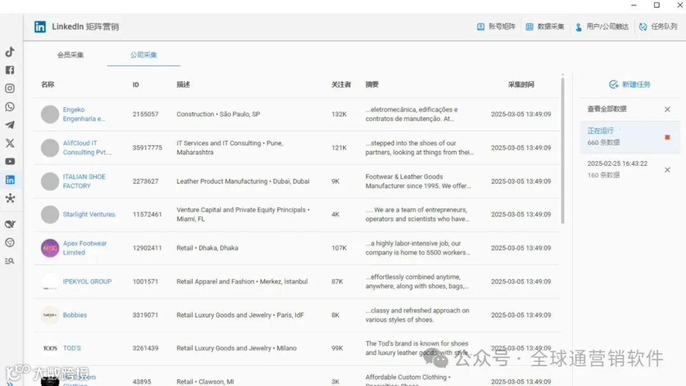Open TOD'S company link
This screenshot has height=386, width=686.
pyautogui.click(x=72, y=348)
